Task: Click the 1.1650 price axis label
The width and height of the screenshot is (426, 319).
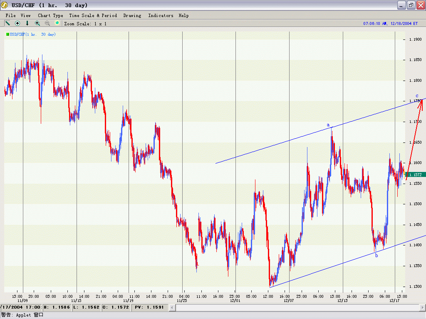Action: click(x=416, y=142)
